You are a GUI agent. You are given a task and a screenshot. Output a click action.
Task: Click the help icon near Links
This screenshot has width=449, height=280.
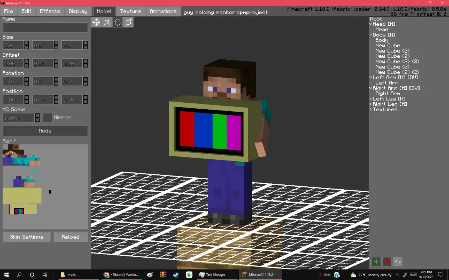coord(337,274)
